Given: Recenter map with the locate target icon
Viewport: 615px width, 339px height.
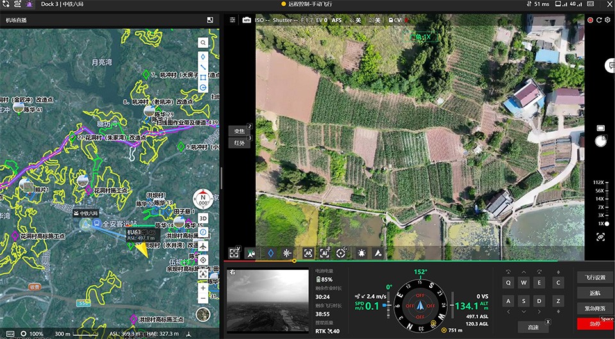Looking at the screenshot, I should (203, 260).
